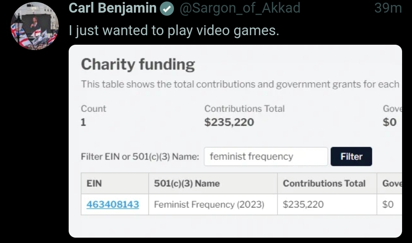Image resolution: width=412 pixels, height=243 pixels.
Task: Click the verified checkmark badge
Action: pos(167,8)
